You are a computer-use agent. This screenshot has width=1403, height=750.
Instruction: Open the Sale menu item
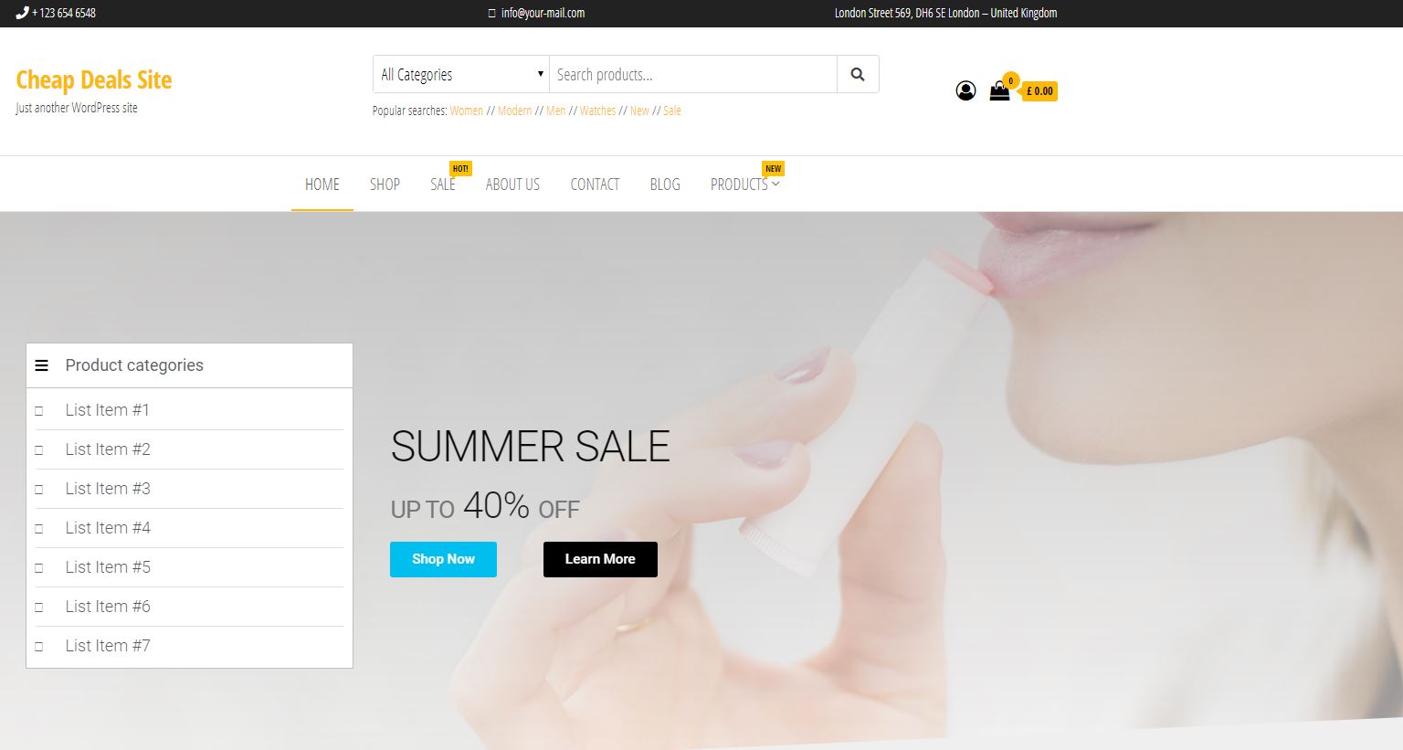tap(443, 185)
